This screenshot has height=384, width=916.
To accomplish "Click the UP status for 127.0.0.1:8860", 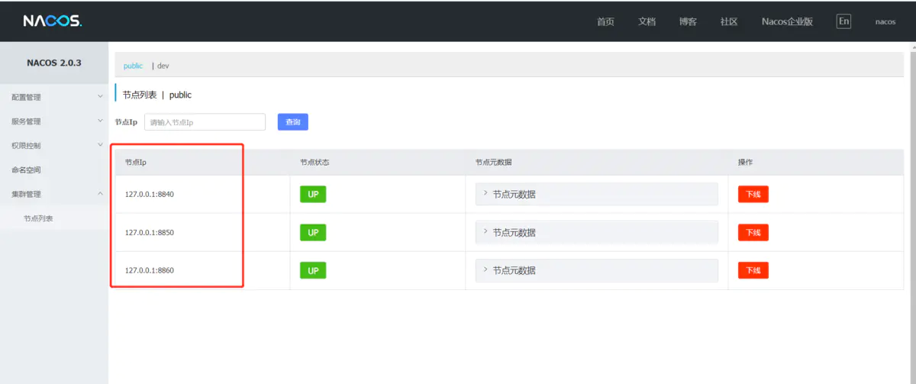I will pyautogui.click(x=313, y=270).
